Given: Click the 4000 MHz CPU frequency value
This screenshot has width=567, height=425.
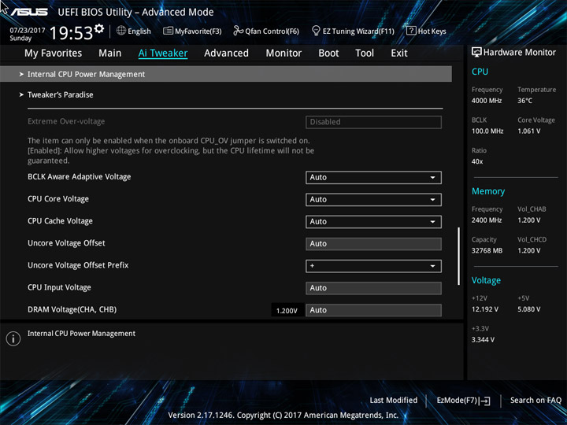Looking at the screenshot, I should click(x=487, y=101).
